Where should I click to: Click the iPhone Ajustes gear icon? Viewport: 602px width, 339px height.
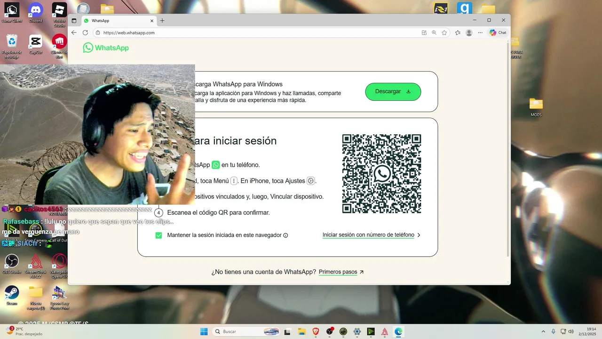pyautogui.click(x=310, y=181)
